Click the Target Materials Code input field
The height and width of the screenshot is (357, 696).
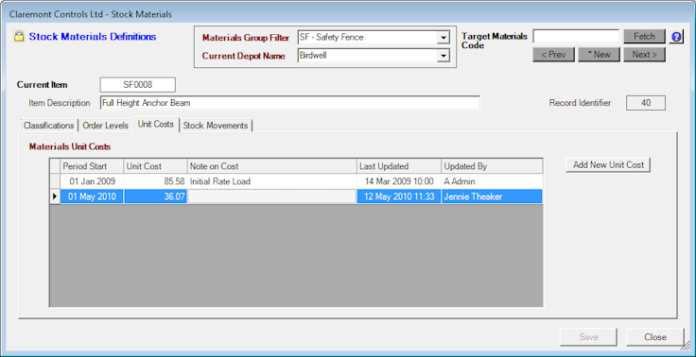click(576, 37)
